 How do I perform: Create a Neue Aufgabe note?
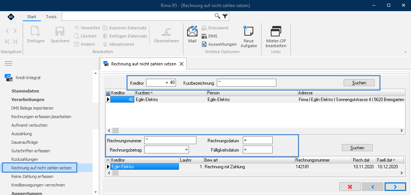(x=248, y=36)
